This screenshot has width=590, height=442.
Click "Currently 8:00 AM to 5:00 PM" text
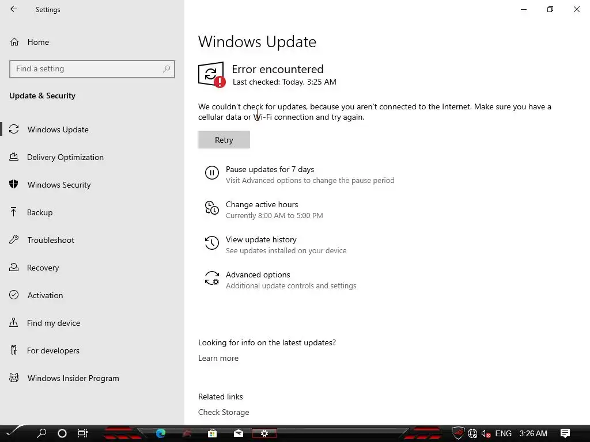[274, 215]
